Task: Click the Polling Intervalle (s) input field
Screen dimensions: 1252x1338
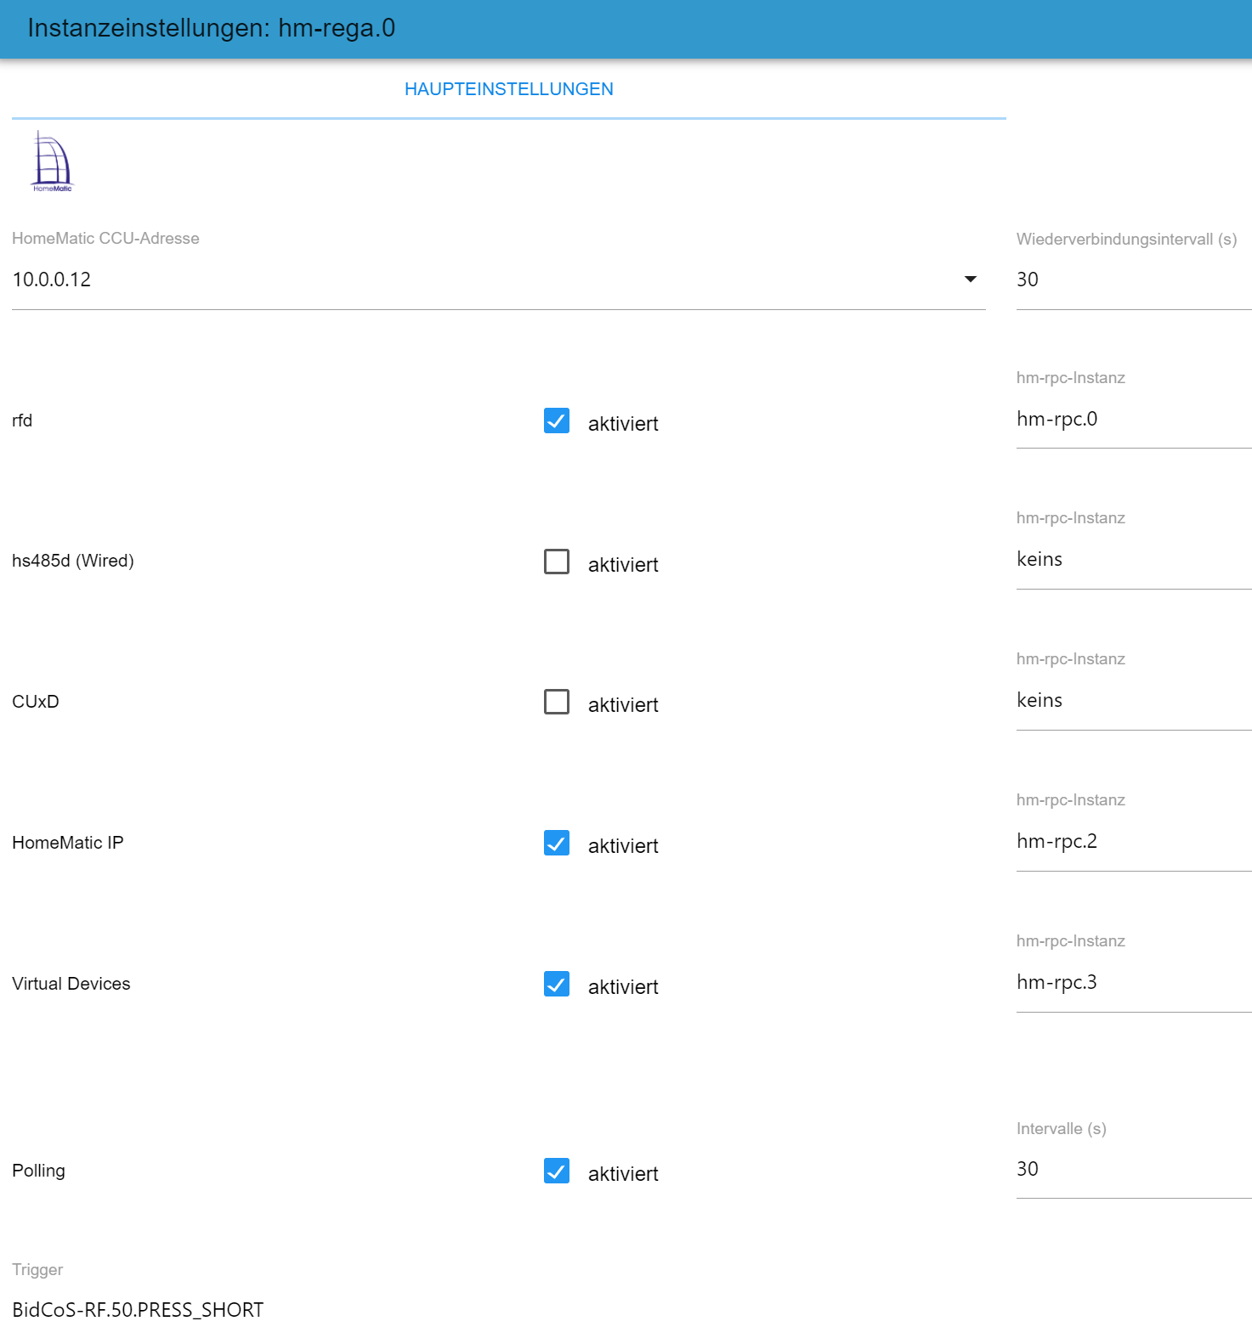Action: (x=1134, y=1169)
